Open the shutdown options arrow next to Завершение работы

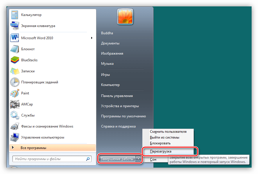(x=139, y=159)
